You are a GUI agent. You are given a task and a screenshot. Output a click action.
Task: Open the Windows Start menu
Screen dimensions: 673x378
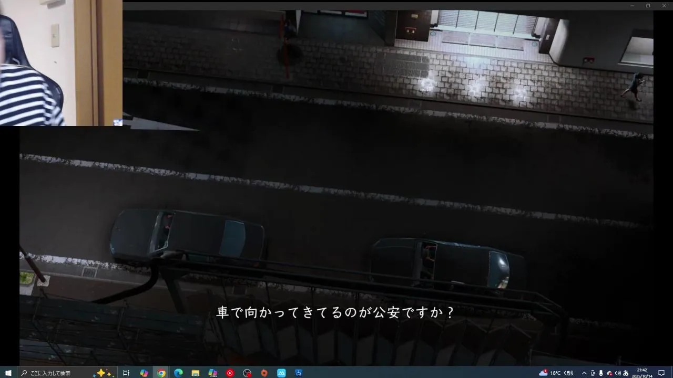coord(8,373)
